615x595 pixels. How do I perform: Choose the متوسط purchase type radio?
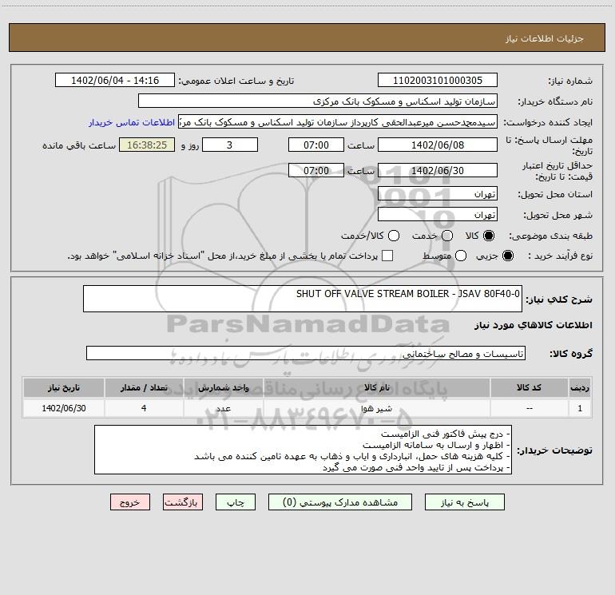click(461, 256)
